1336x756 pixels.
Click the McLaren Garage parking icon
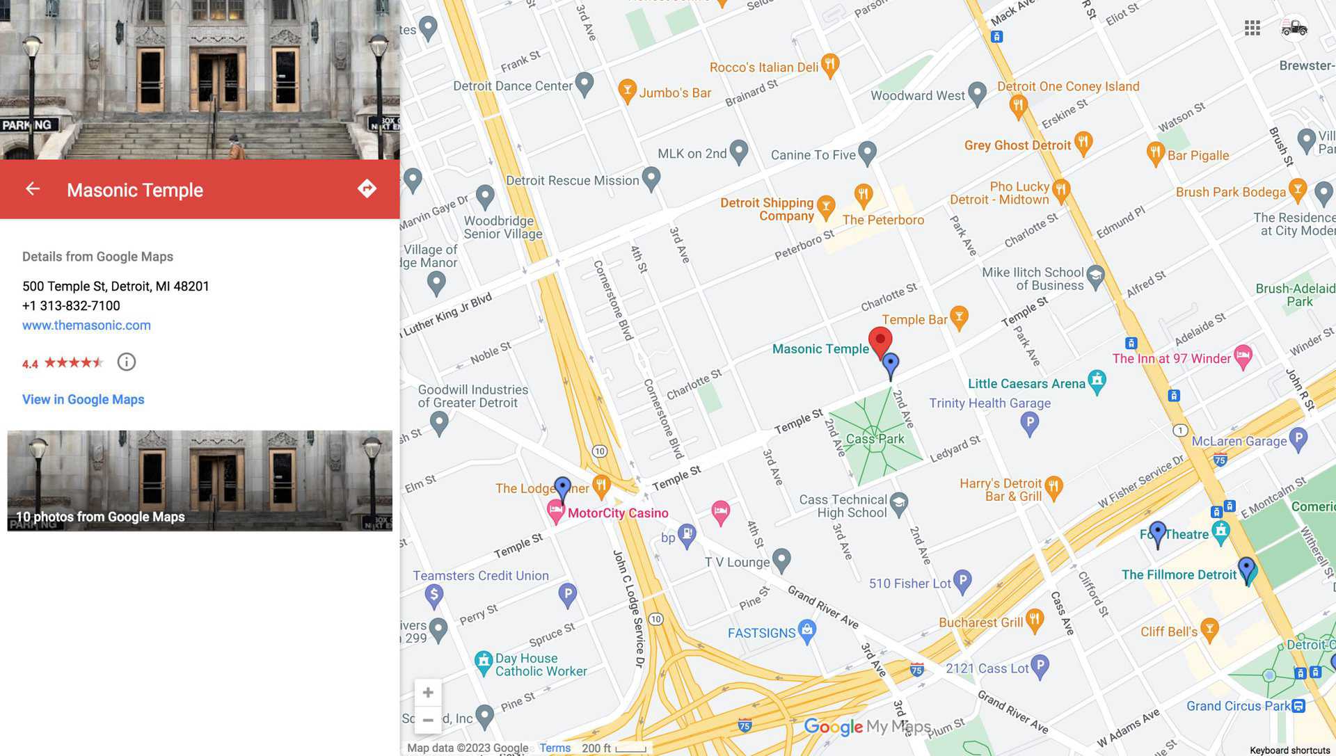point(1298,440)
